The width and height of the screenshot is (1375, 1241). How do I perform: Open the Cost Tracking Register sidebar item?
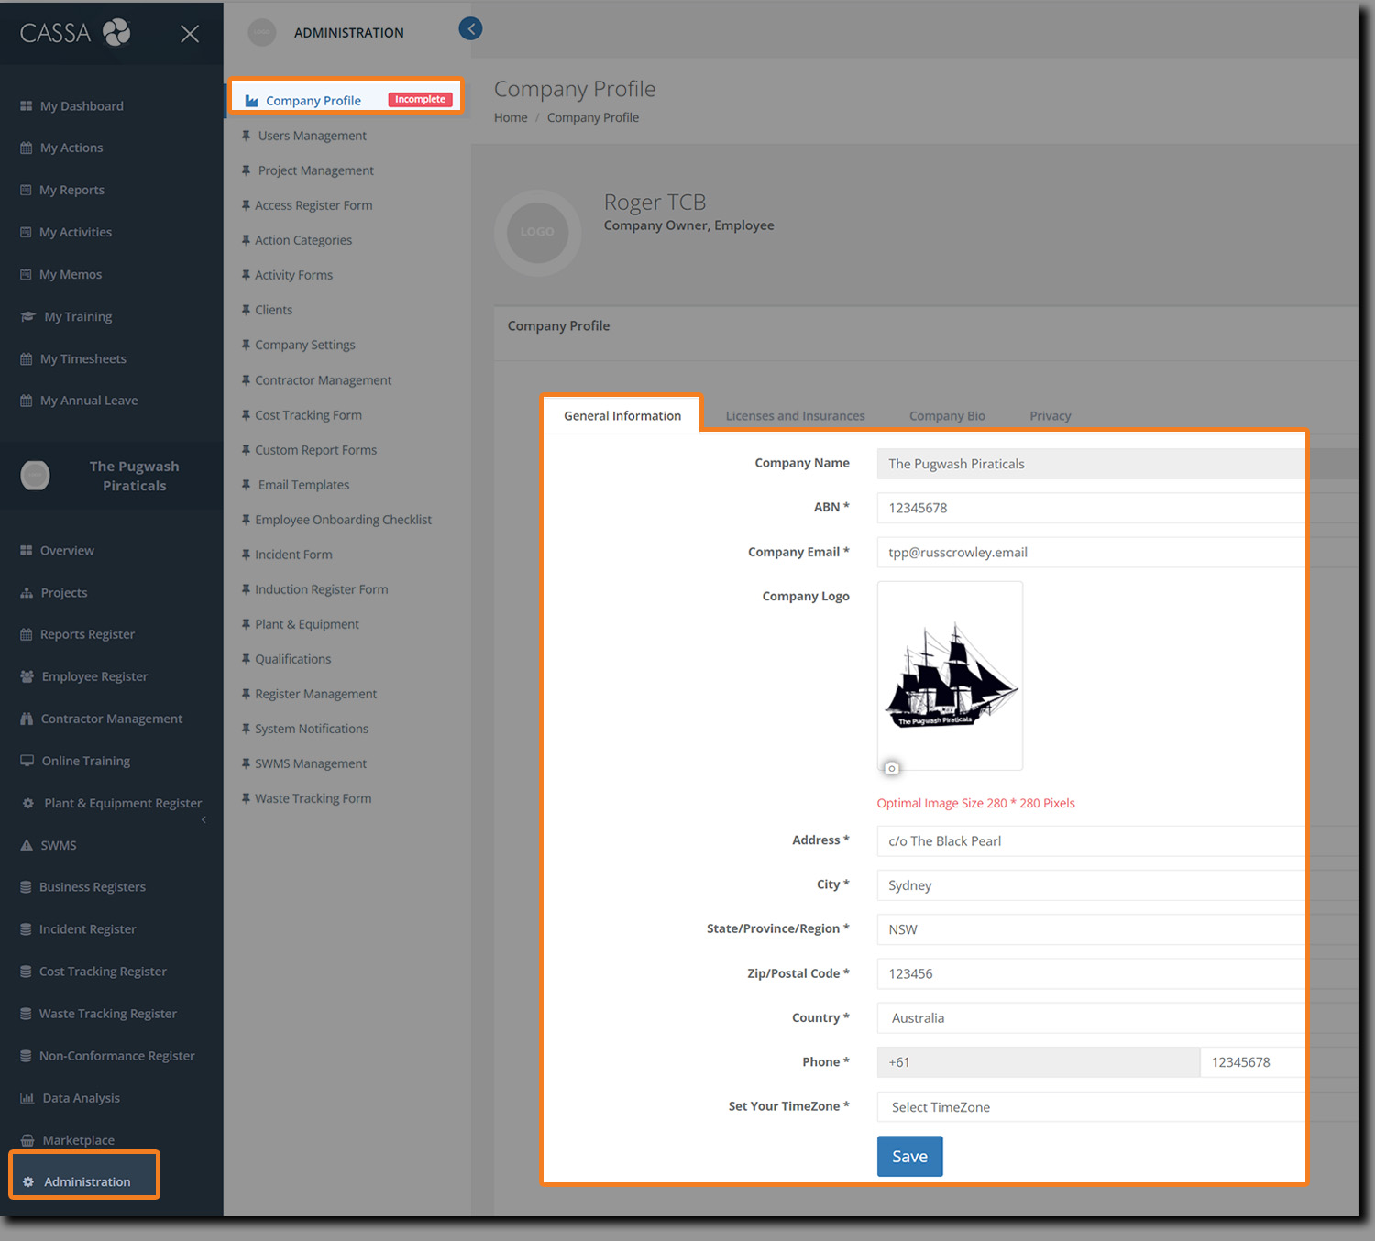click(103, 972)
